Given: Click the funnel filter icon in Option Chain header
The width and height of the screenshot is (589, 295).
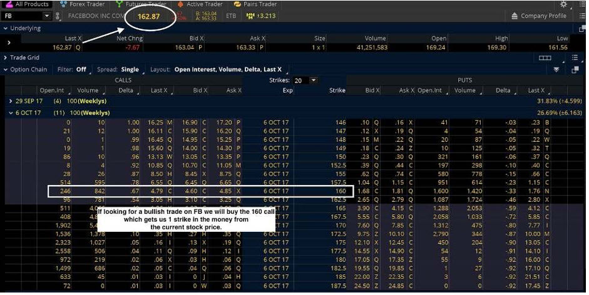Looking at the screenshot, I should click(x=556, y=69).
